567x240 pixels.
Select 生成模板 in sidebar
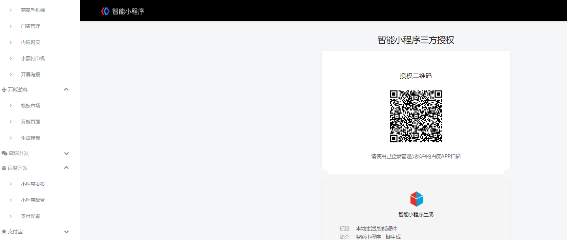(30, 138)
